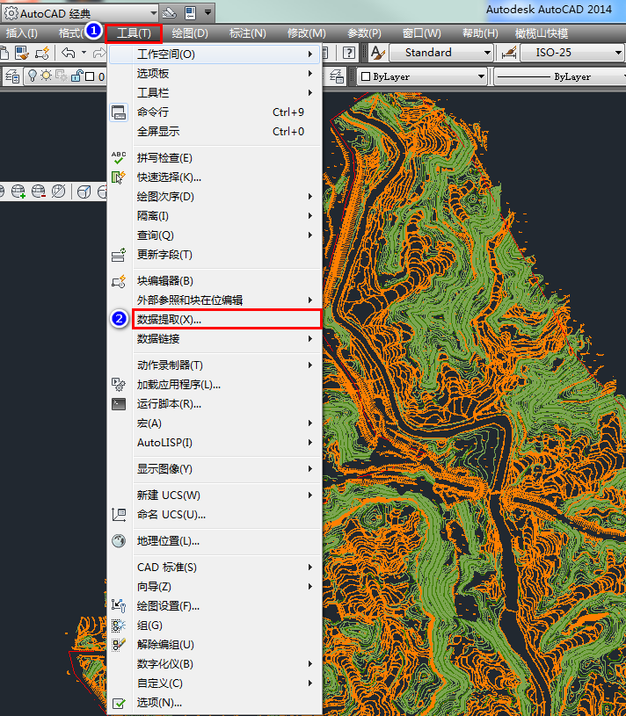Expand the Undo history dropdown arrow
This screenshot has height=716, width=626.
pos(84,53)
